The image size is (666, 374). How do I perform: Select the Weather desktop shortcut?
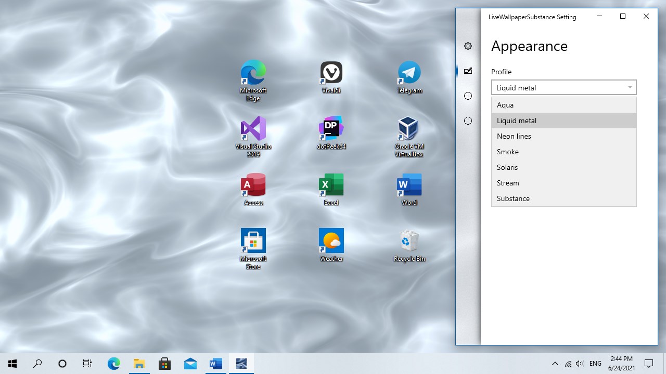click(331, 245)
